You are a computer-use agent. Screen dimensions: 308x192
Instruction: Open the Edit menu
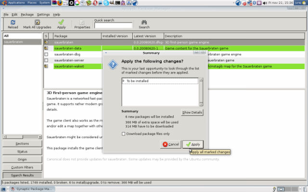(14, 14)
